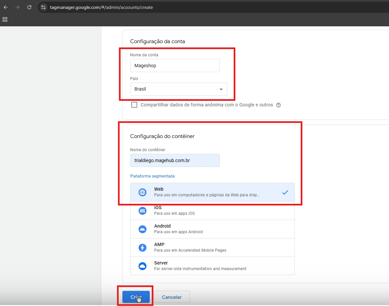Viewport: 389px width, 306px height.
Task: Click the Configuração da conta heading
Action: coord(158,42)
